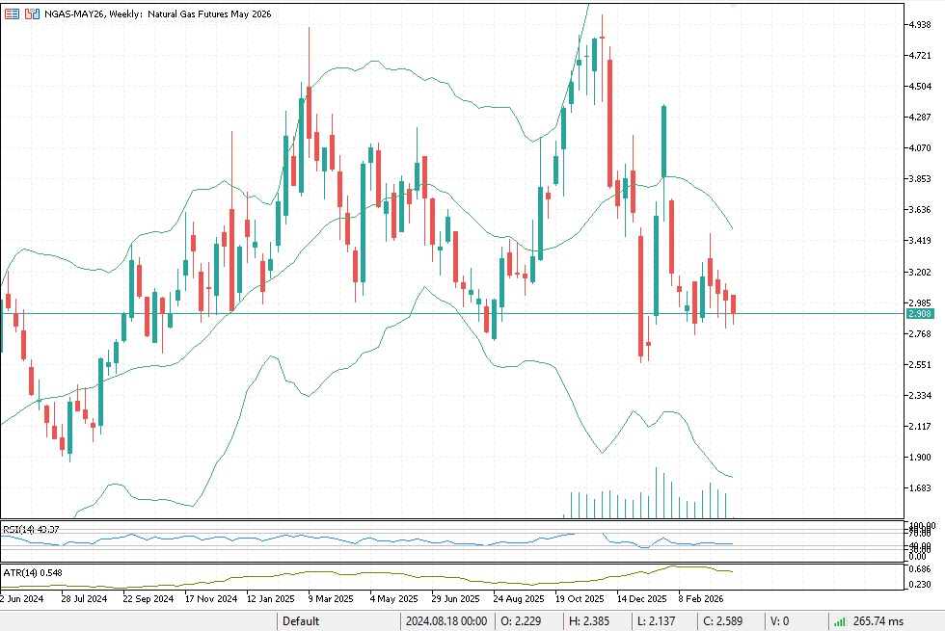This screenshot has height=631, width=945.
Task: Open the Default profile in status bar
Action: click(x=301, y=621)
